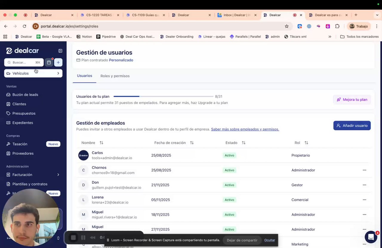
Task: Open options for miguel.rivera+1@dealcar.io user
Action: [364, 215]
